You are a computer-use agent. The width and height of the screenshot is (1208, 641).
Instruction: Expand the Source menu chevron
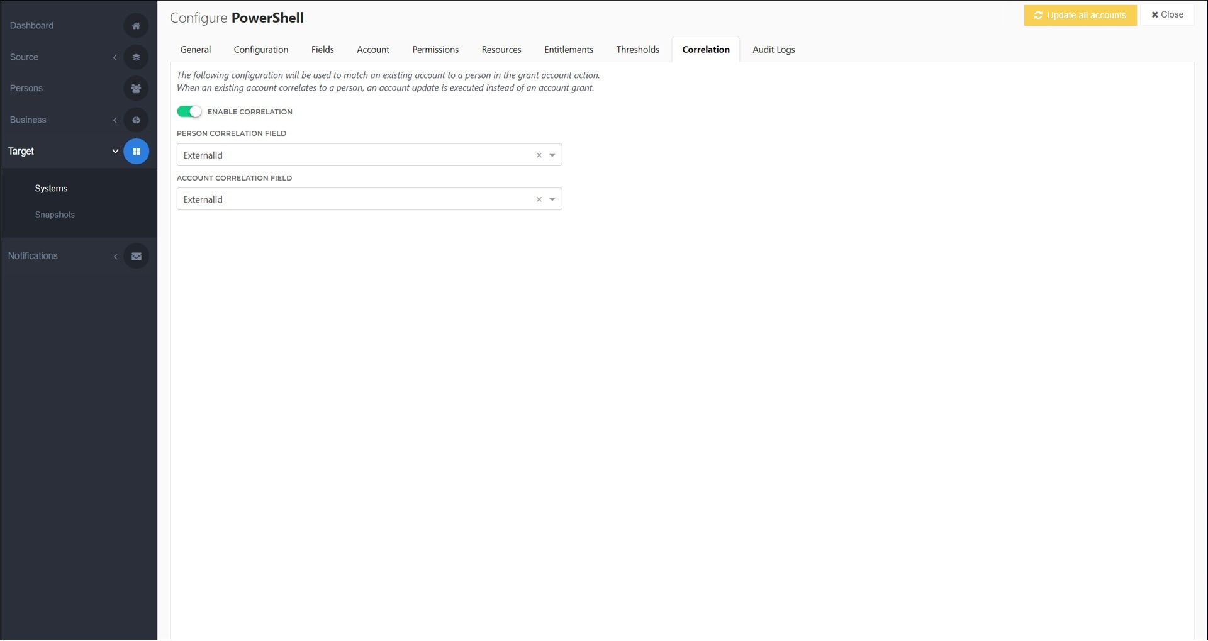pos(115,57)
